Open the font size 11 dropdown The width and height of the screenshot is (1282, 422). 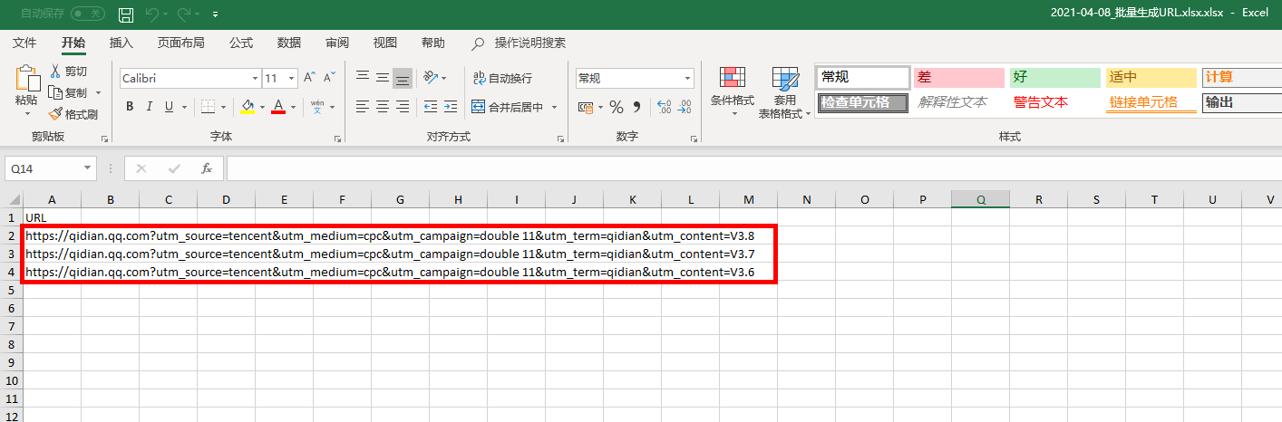[290, 78]
